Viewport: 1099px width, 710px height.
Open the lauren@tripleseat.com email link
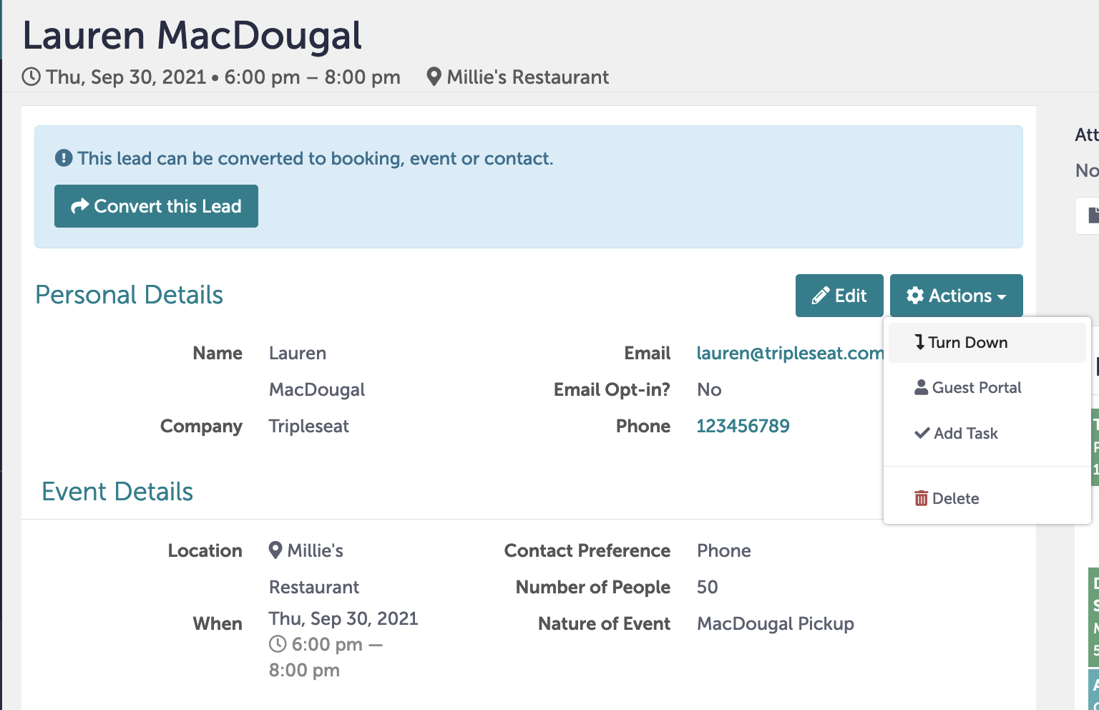tap(790, 353)
